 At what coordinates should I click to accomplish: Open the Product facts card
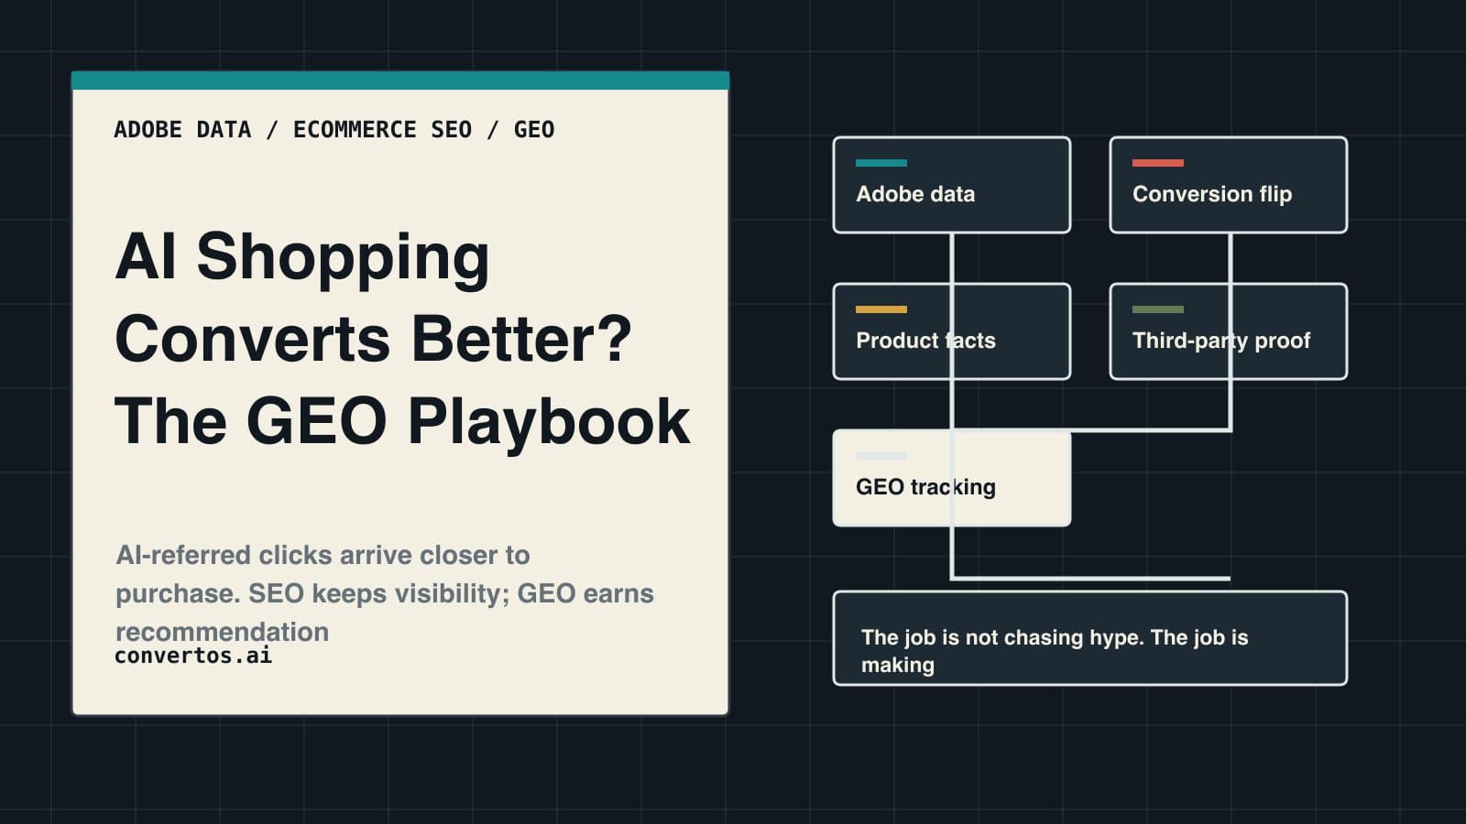[952, 331]
